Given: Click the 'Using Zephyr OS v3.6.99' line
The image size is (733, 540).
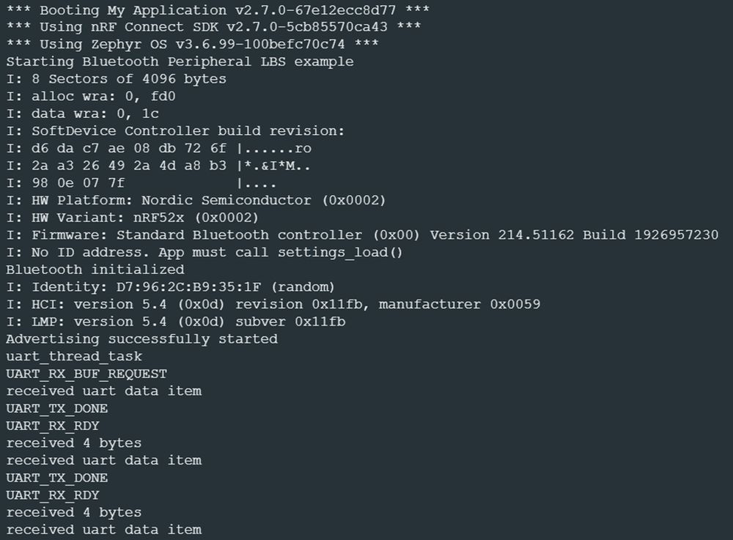Looking at the screenshot, I should click(192, 45).
